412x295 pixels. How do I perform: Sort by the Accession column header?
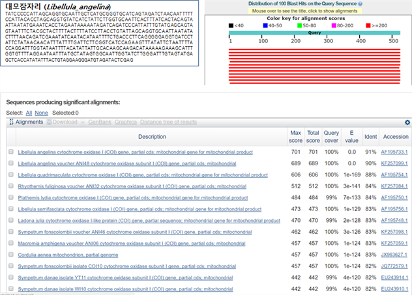pos(396,137)
